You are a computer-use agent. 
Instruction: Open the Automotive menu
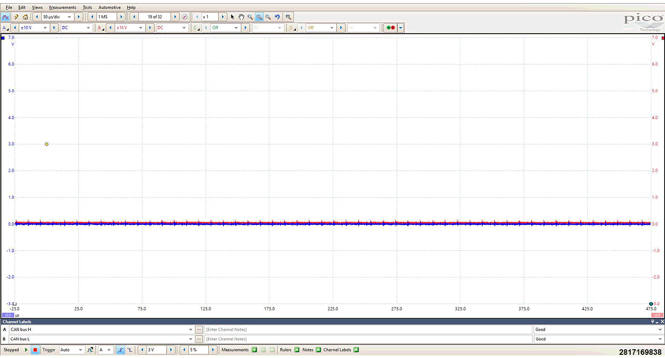(x=109, y=7)
